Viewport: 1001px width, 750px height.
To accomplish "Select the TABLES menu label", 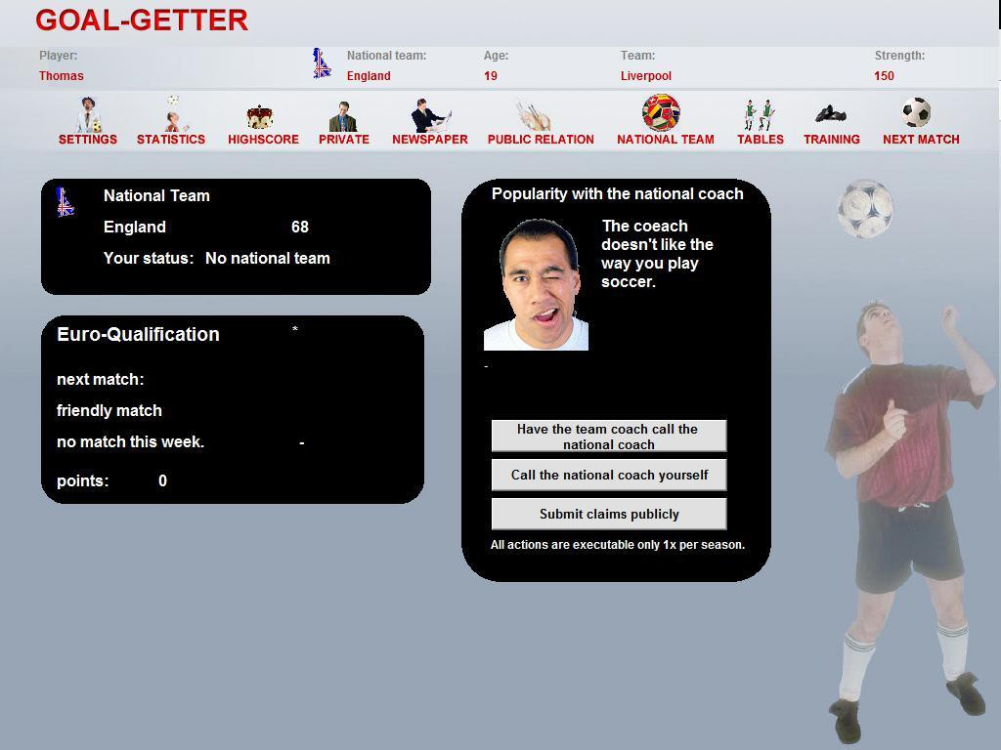I will point(761,139).
